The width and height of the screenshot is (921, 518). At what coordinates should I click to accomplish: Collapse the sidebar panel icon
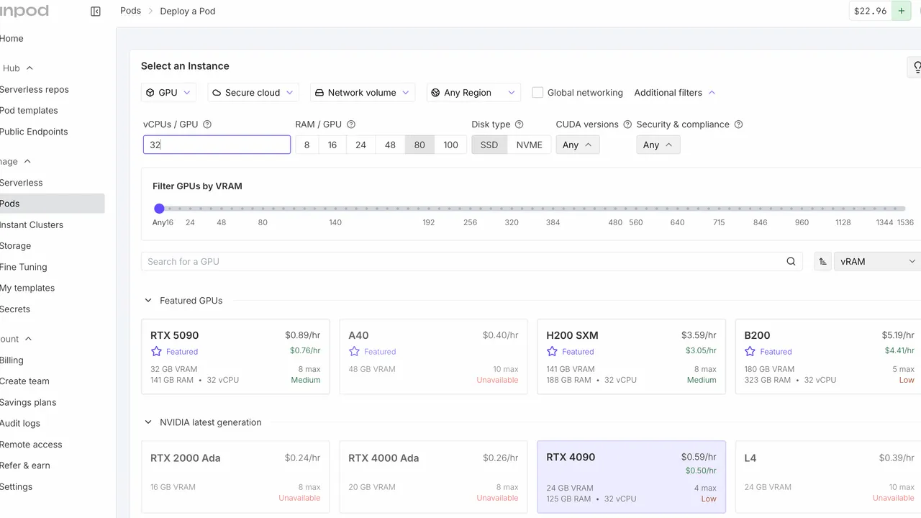click(96, 12)
